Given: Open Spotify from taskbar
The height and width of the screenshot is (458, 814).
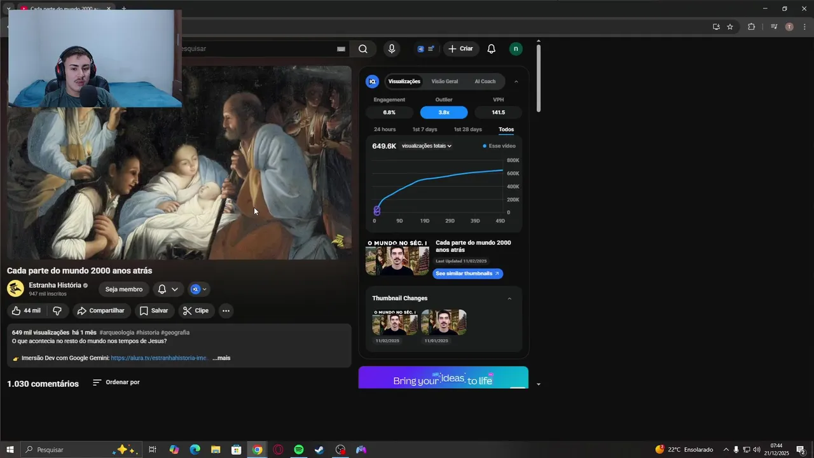Looking at the screenshot, I should [299, 450].
